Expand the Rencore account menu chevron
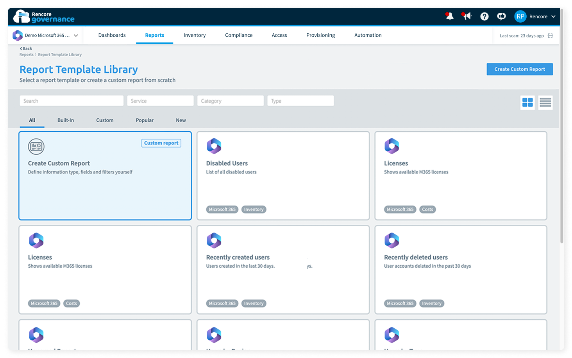 click(553, 16)
